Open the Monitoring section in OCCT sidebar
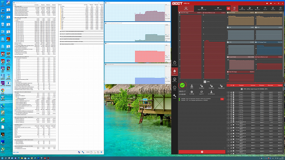285x160 pixels. coord(175,80)
